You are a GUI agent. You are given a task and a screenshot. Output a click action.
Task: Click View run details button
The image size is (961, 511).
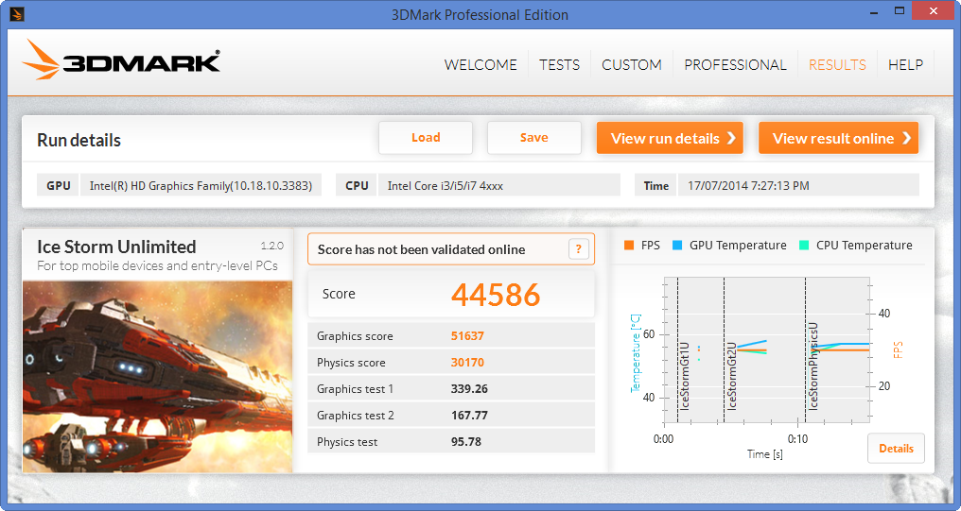pyautogui.click(x=670, y=138)
